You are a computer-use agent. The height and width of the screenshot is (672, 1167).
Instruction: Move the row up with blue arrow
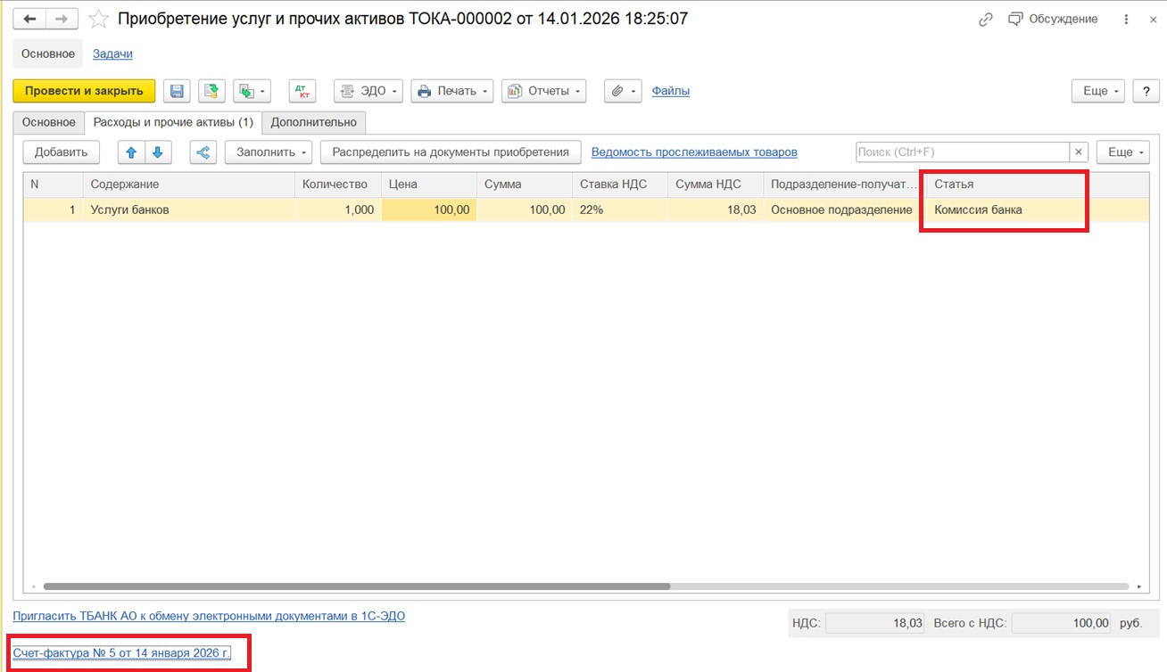click(x=131, y=152)
